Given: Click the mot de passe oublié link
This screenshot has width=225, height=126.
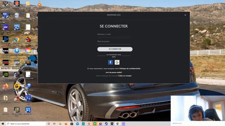Looking at the screenshot, I should click(114, 72).
